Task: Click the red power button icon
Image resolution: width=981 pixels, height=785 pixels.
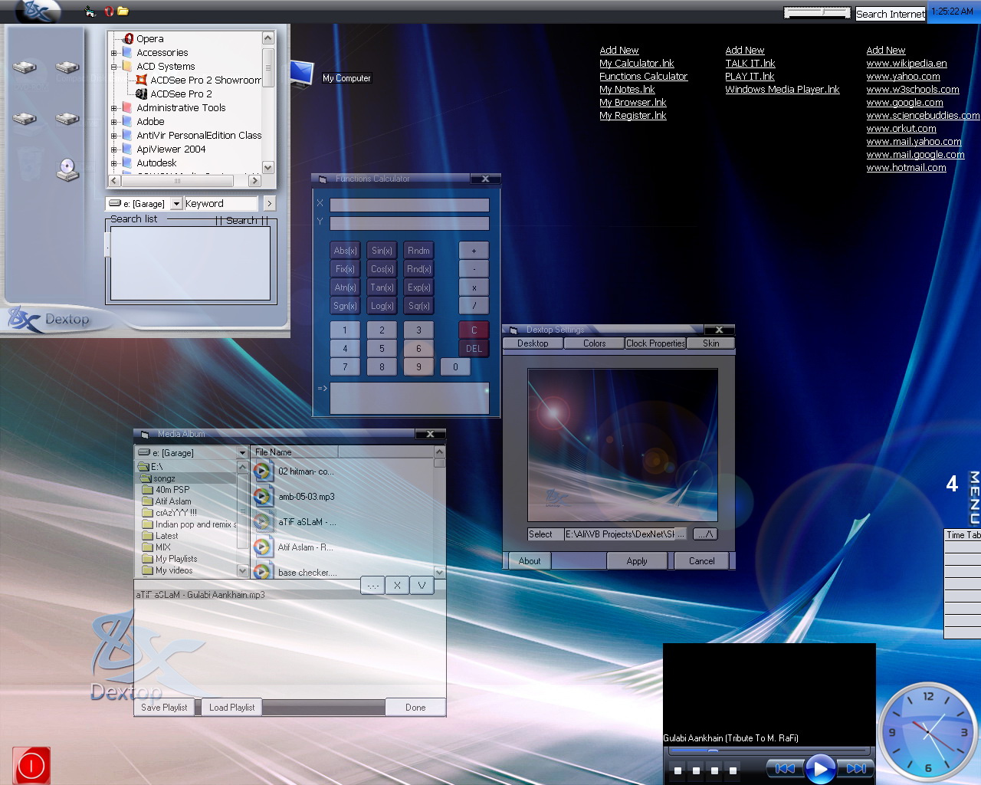Action: (31, 766)
